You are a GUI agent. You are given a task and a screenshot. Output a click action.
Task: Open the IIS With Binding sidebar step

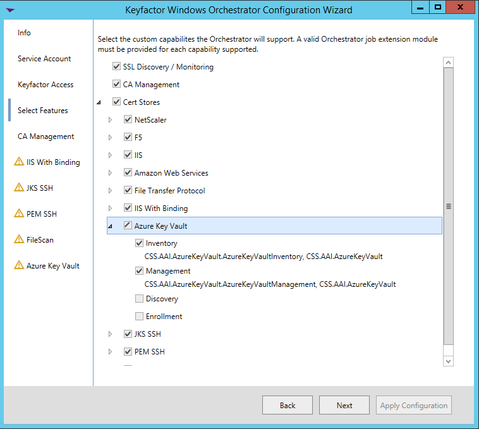tap(53, 162)
